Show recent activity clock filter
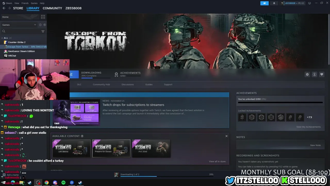The height and width of the screenshot is (186, 330). point(40,25)
